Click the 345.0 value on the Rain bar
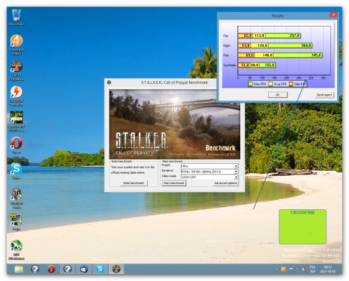Viewport: 349px width, 281px height. 316,55
